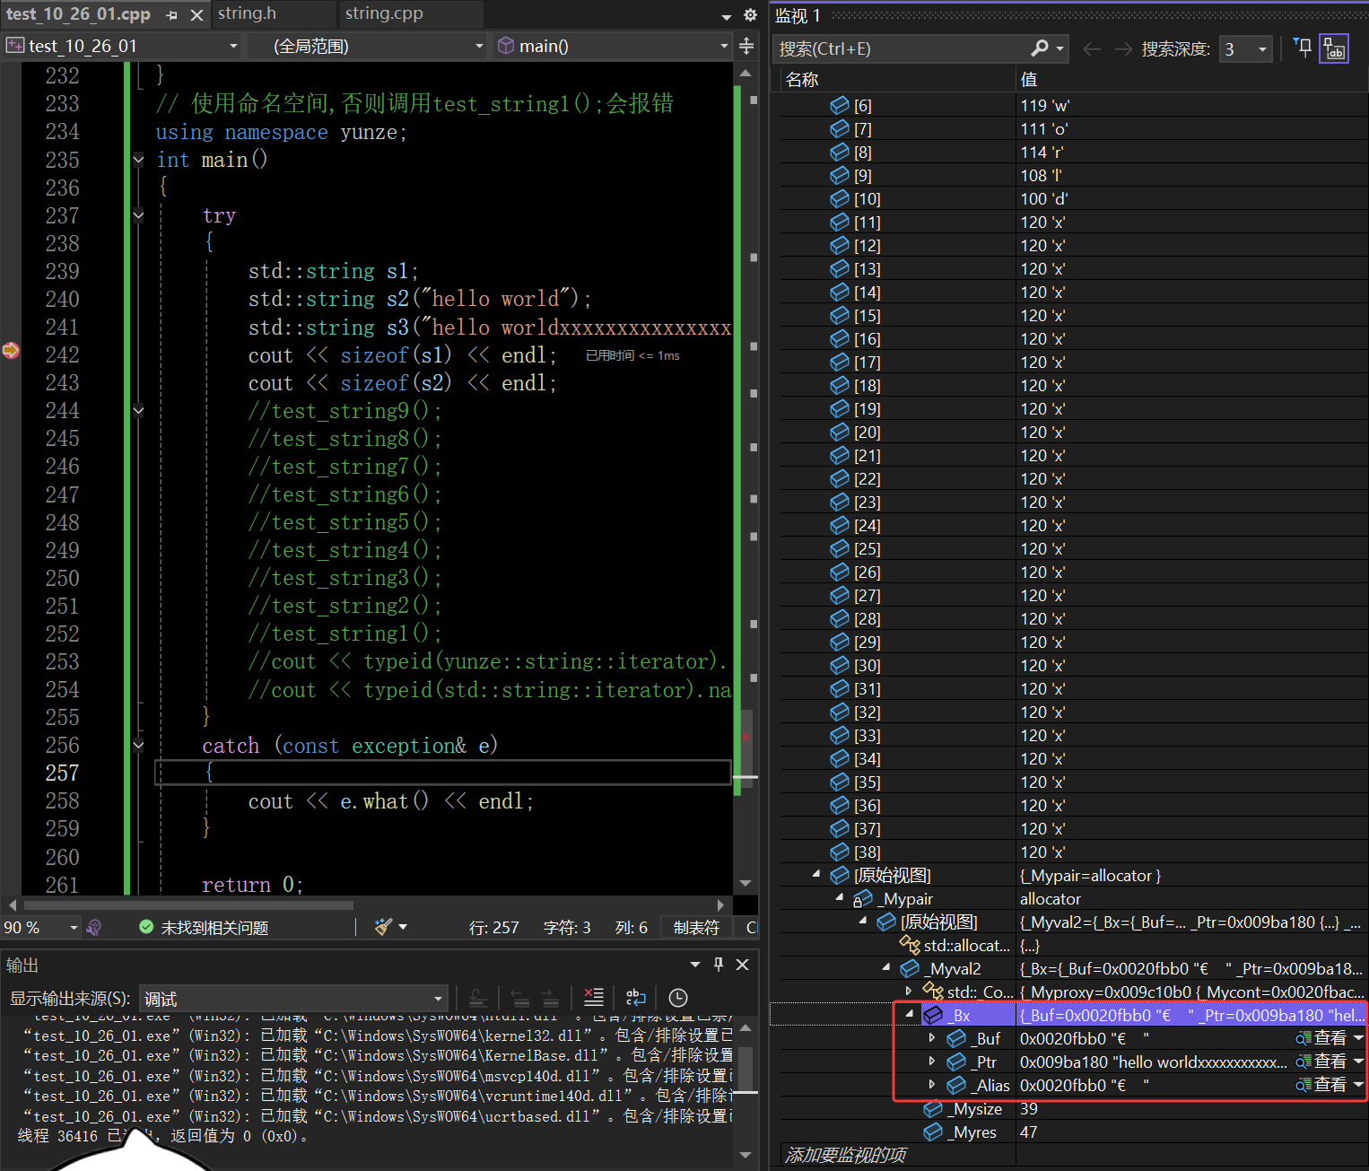This screenshot has height=1171, width=1369.
Task: Expand the _Buf tree node
Action: (x=932, y=1038)
